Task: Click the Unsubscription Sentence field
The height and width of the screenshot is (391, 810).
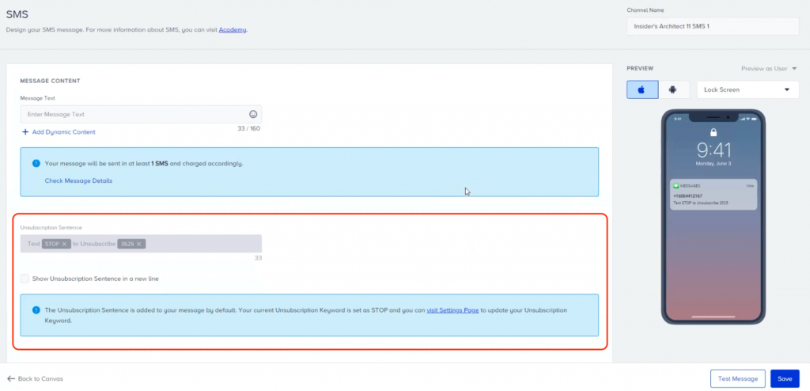Action: [x=198, y=244]
